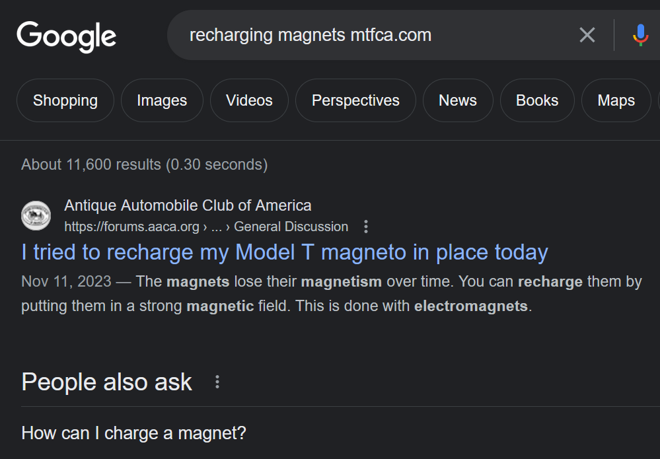
Task: Show Videos results
Action: coord(249,100)
